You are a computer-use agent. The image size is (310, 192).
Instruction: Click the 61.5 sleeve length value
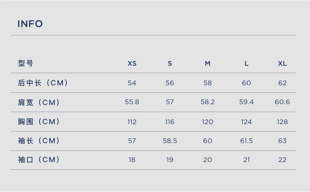click(246, 141)
